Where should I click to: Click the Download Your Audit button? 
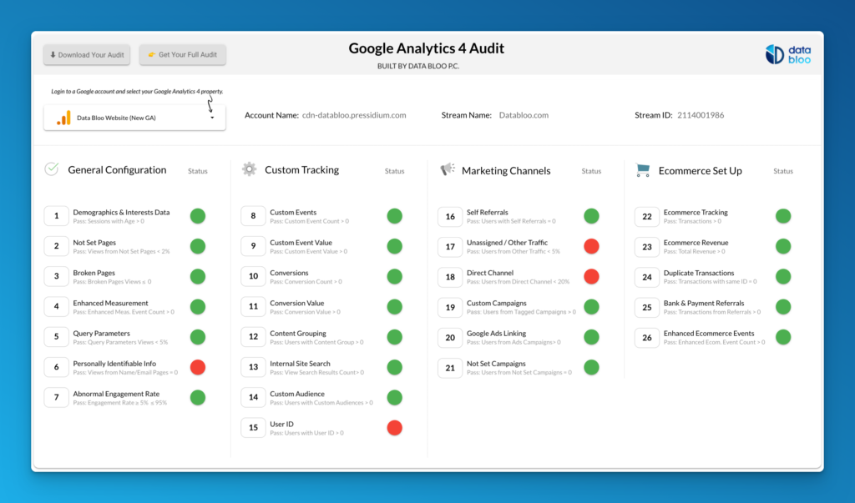tap(86, 55)
